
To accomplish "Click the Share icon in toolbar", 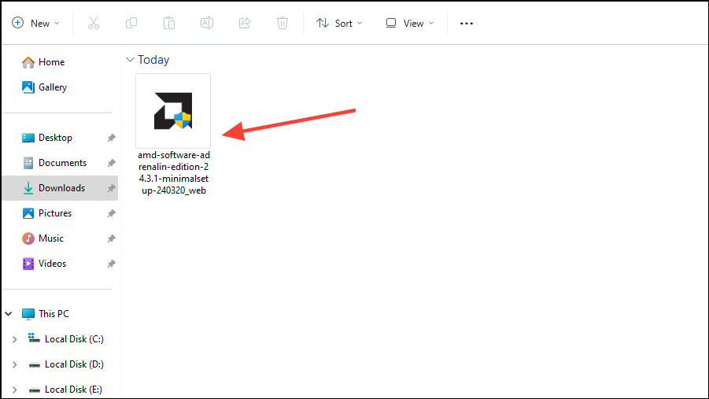I will point(245,23).
